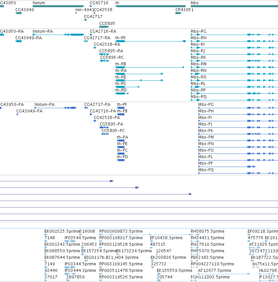Select the CR43951 gene label
278x282 pixels.
tap(185, 10)
